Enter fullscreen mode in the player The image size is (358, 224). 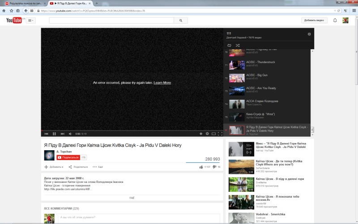click(220, 134)
